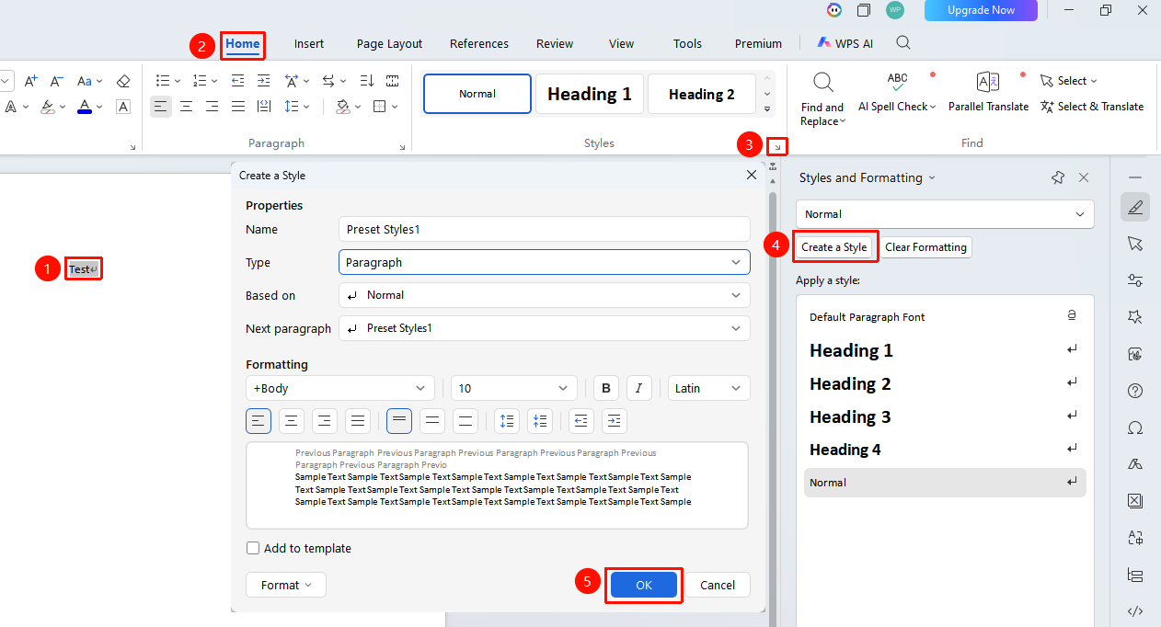Set justified alignment in Create a Style dialog

coord(358,421)
